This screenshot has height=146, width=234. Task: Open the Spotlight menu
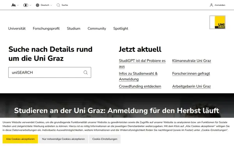point(121,28)
